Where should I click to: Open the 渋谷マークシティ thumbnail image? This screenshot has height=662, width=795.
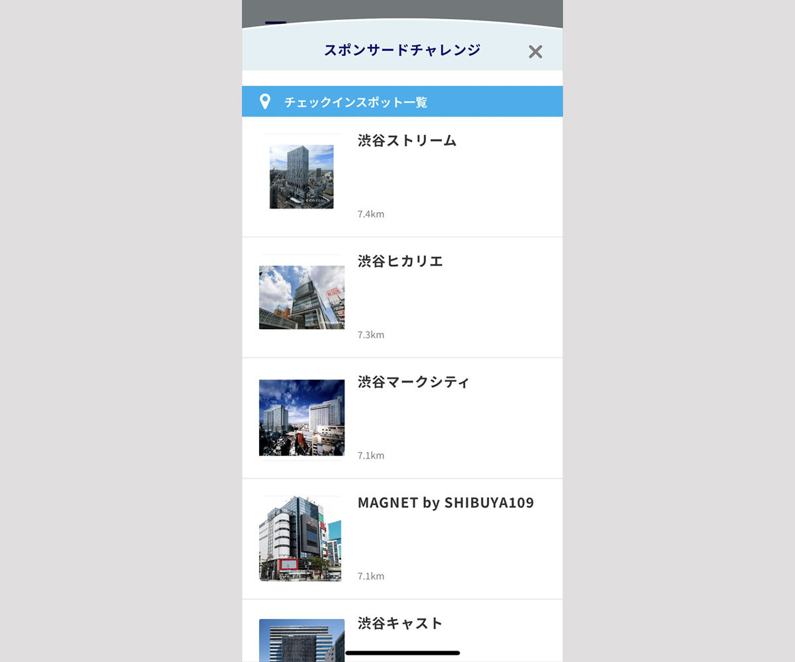tap(301, 418)
